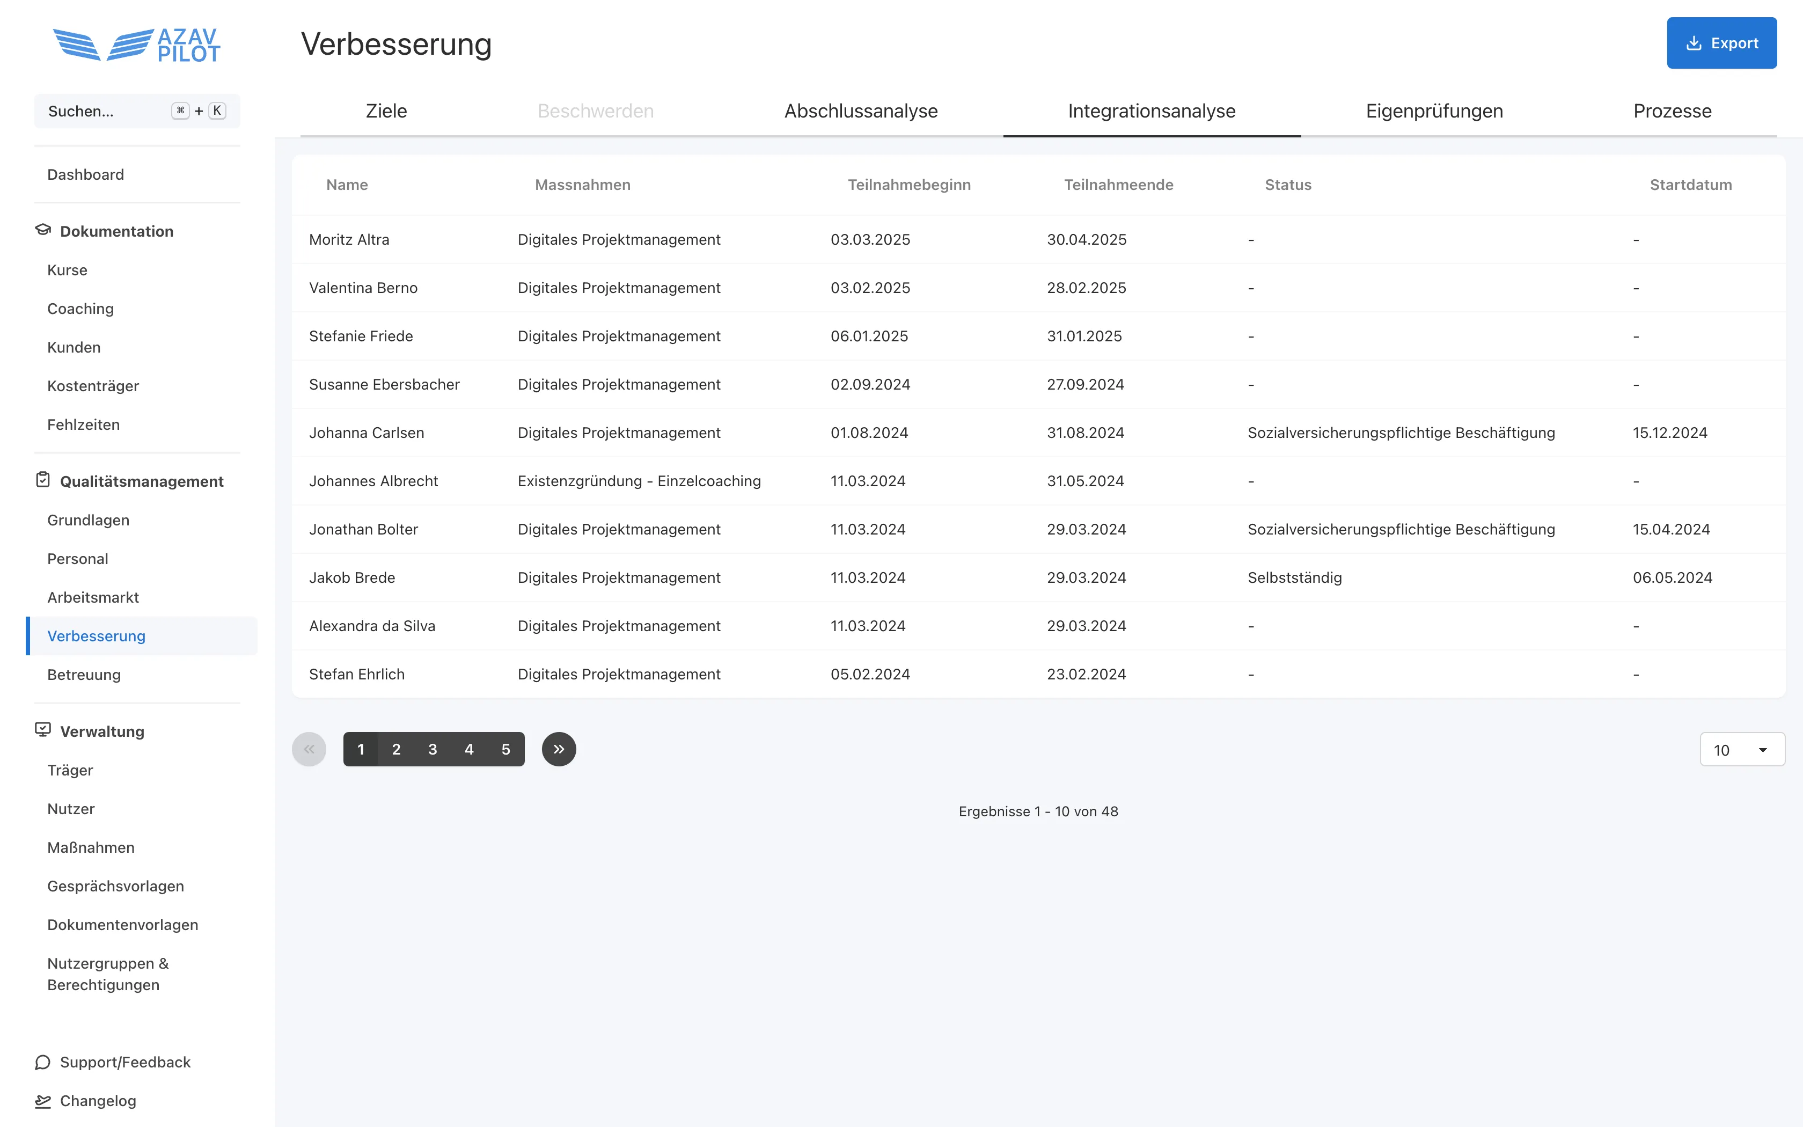Open the Johanna Carlsen table row
Image resolution: width=1803 pixels, height=1127 pixels.
click(367, 433)
